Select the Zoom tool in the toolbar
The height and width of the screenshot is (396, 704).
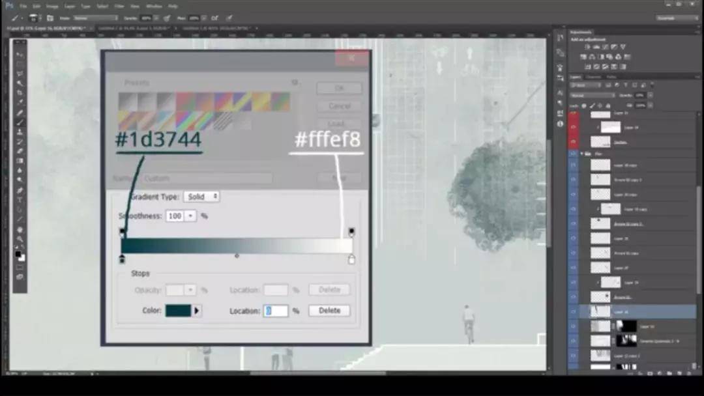pos(20,239)
